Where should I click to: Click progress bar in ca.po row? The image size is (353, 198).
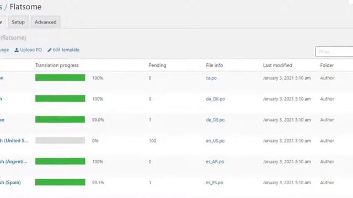click(x=60, y=78)
